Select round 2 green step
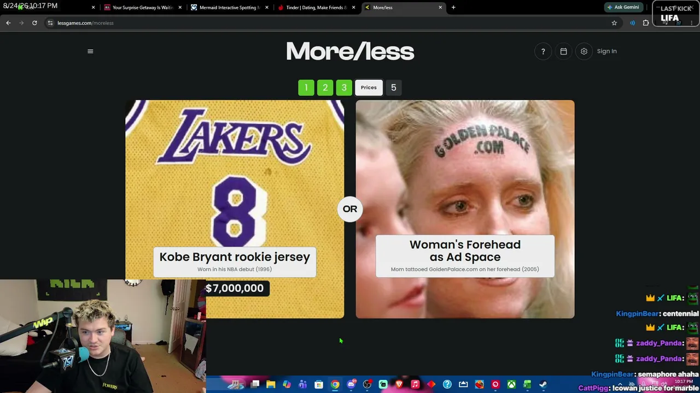This screenshot has width=700, height=393. (x=325, y=87)
